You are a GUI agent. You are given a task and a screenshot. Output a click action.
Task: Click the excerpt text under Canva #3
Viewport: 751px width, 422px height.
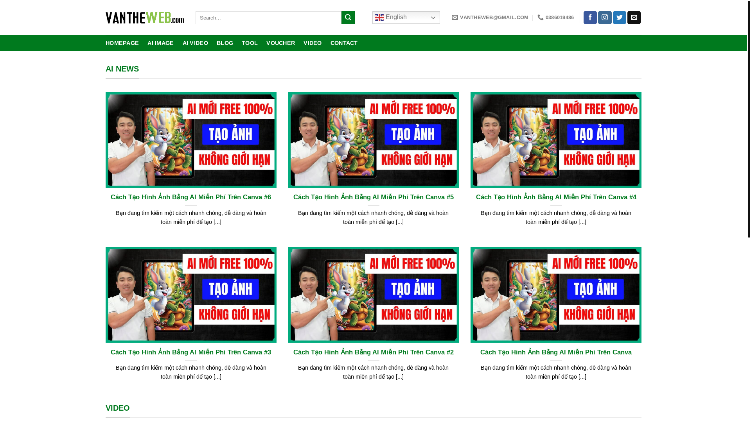tap(191, 372)
